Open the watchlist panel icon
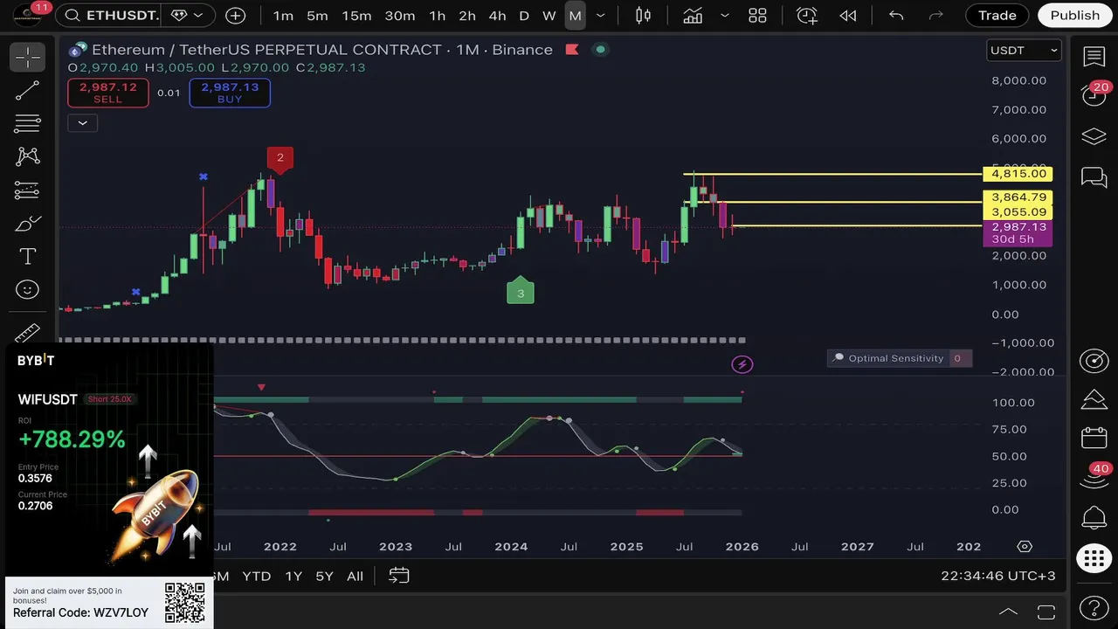Viewport: 1118px width, 629px height. click(1094, 57)
